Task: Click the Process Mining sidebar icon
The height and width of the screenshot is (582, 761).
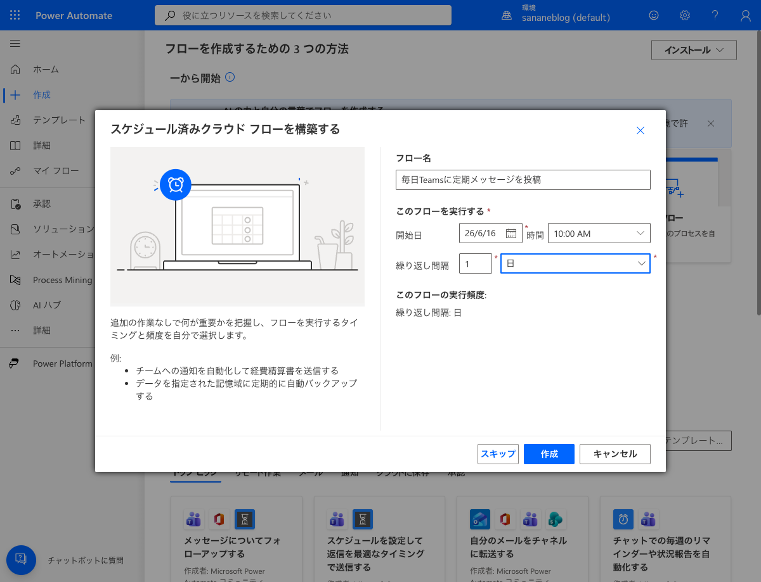Action: tap(16, 280)
